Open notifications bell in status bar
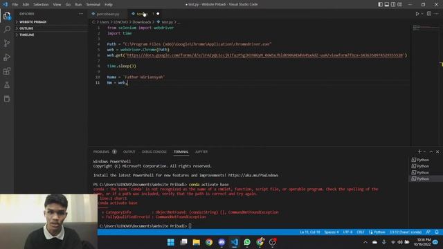Screen dimensions: 443x249 pyautogui.click(x=437, y=232)
